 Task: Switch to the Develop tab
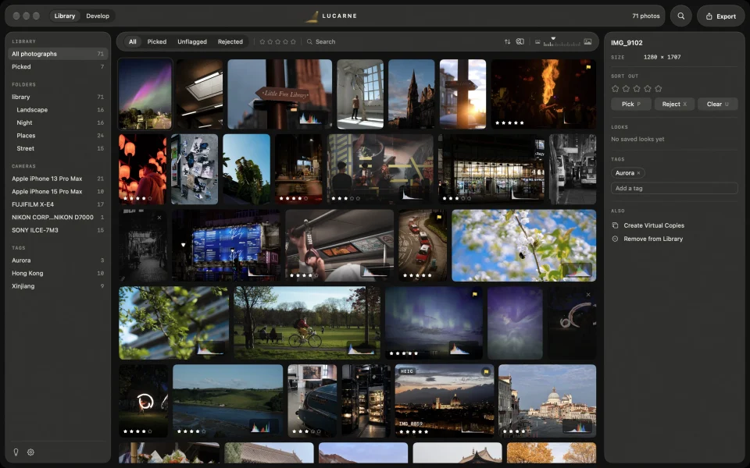click(98, 16)
